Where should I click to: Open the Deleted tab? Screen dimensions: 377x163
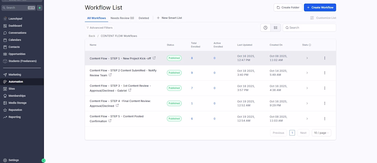144,18
